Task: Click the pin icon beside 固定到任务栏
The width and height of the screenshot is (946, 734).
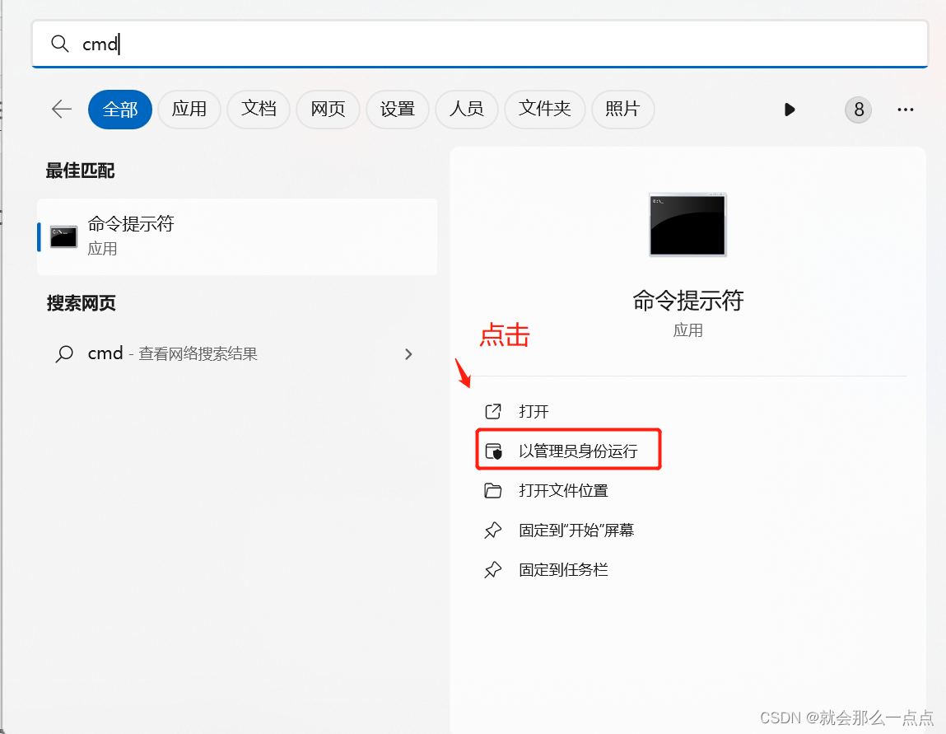Action: pos(493,570)
